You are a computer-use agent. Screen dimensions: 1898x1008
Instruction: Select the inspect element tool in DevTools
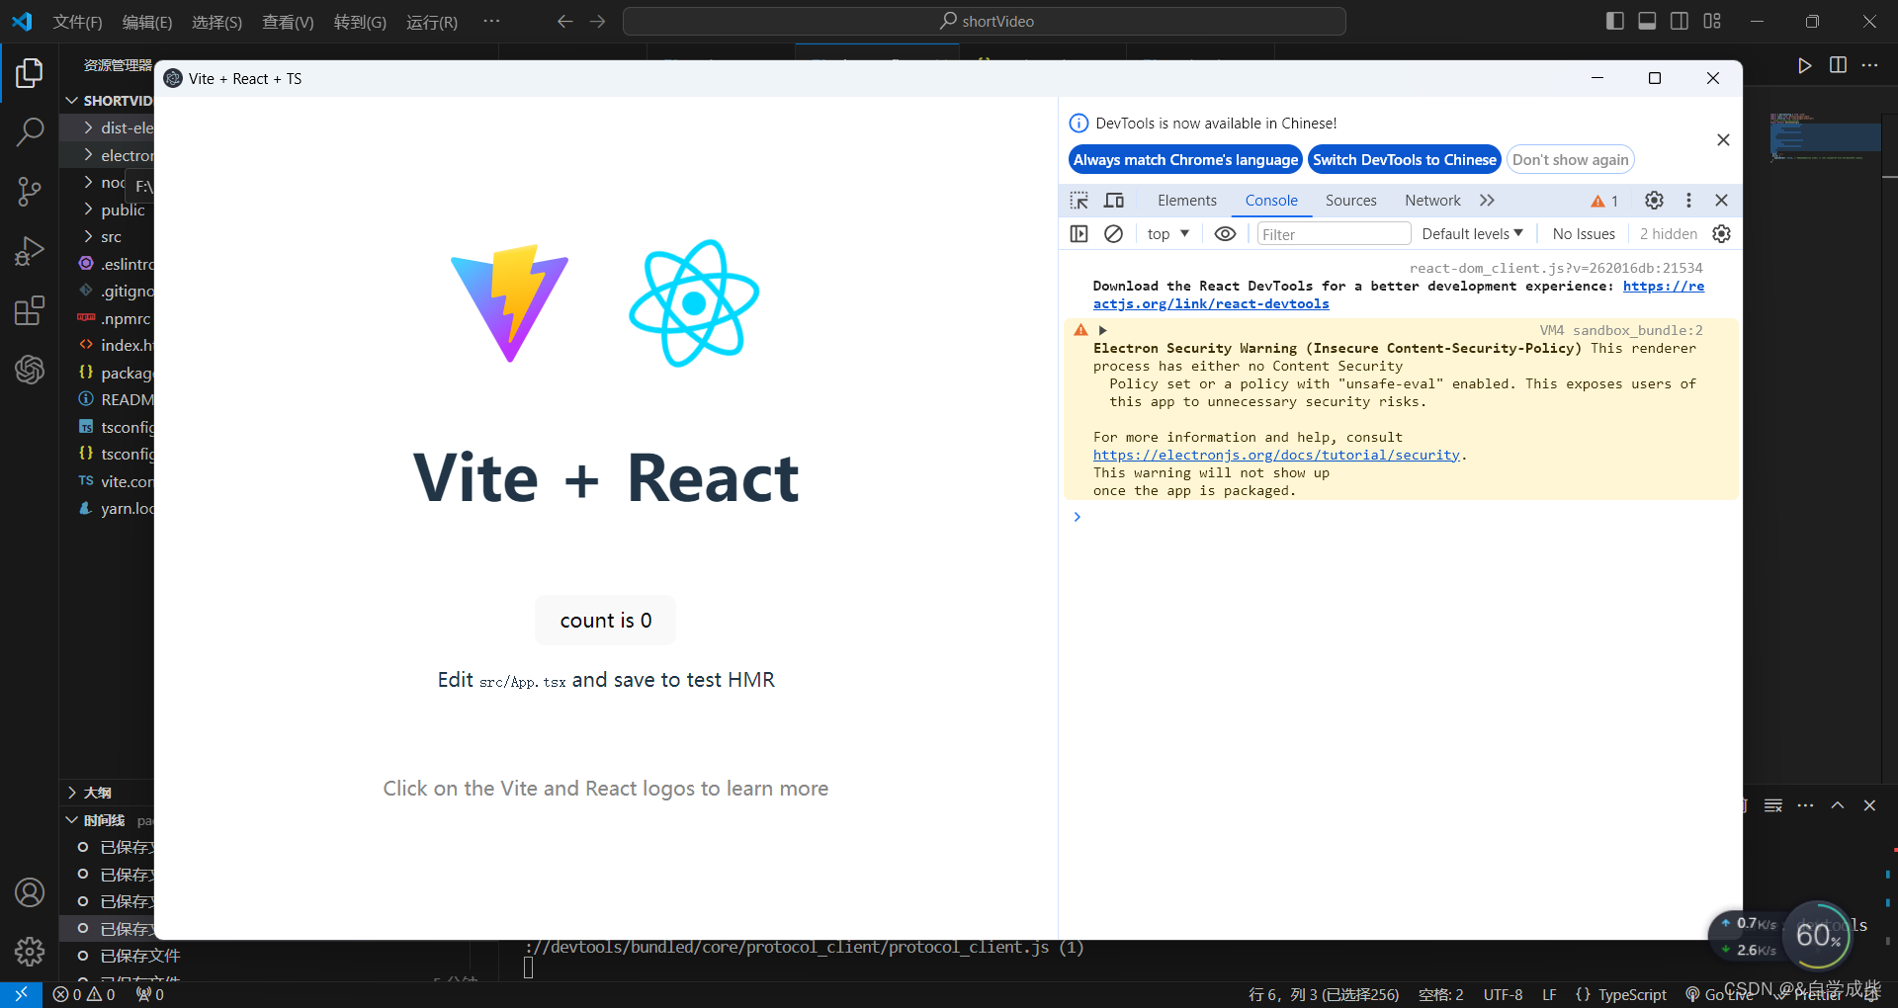1079,200
